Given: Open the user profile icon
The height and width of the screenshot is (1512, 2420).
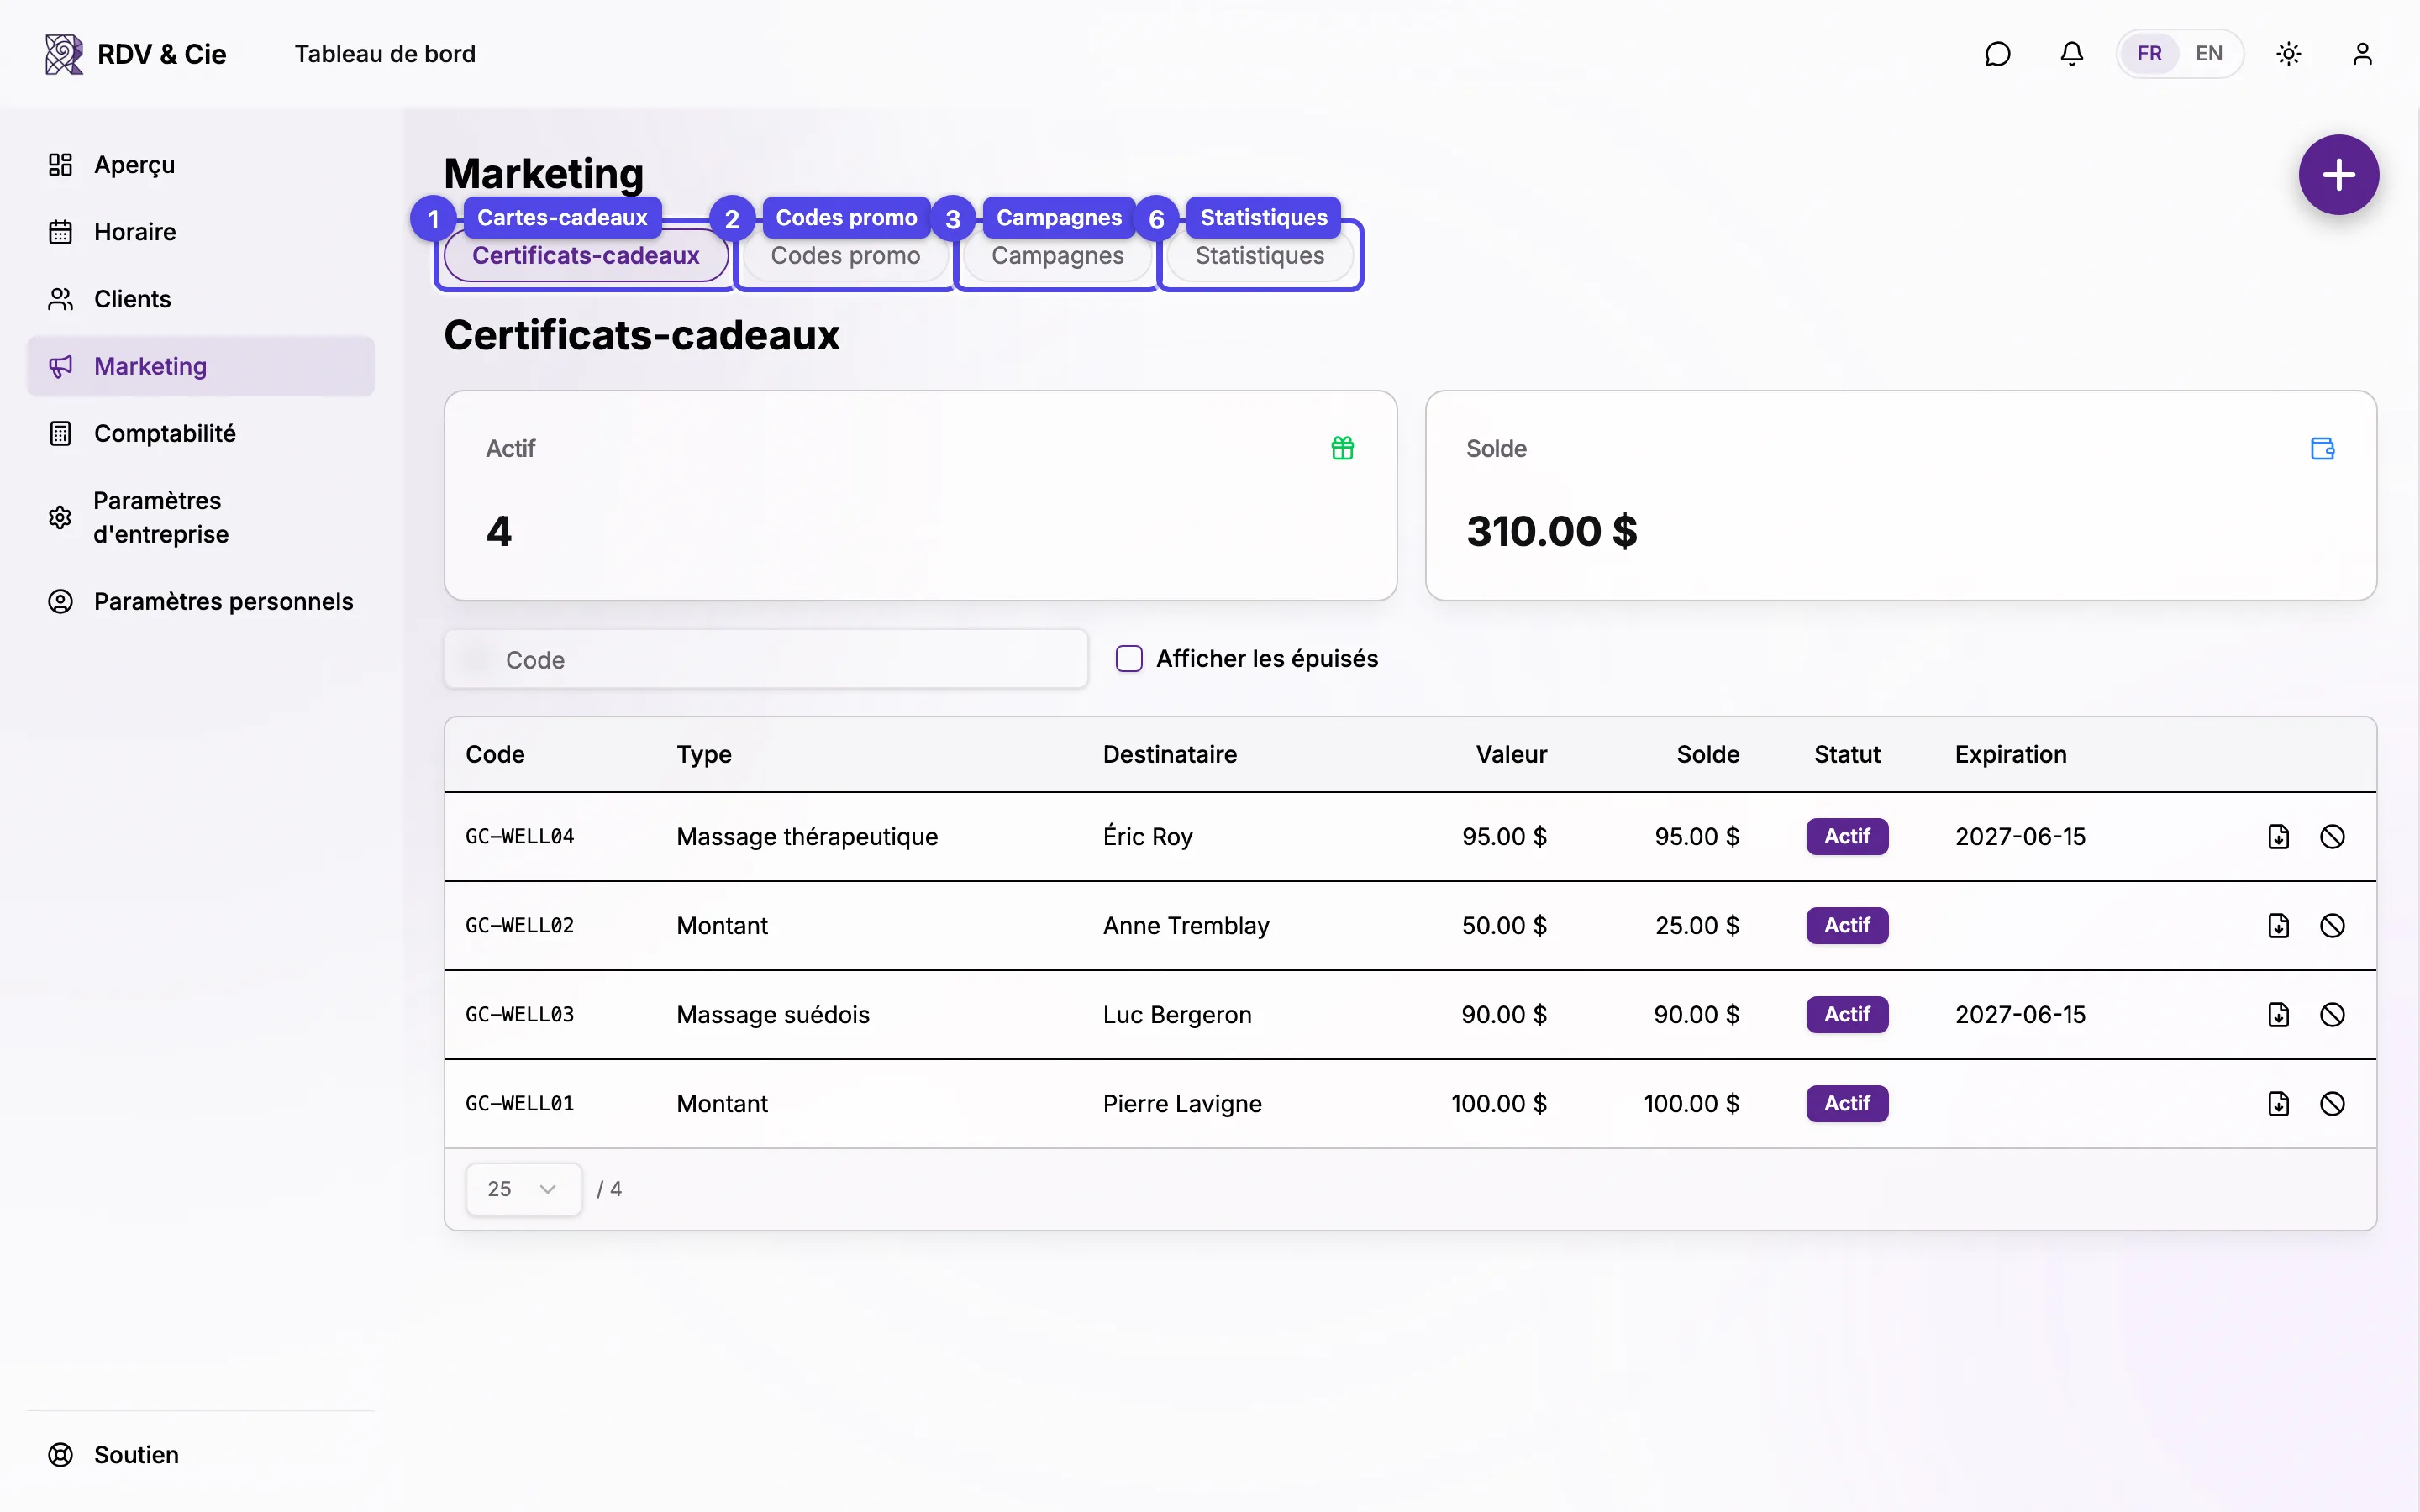Looking at the screenshot, I should click(2362, 54).
